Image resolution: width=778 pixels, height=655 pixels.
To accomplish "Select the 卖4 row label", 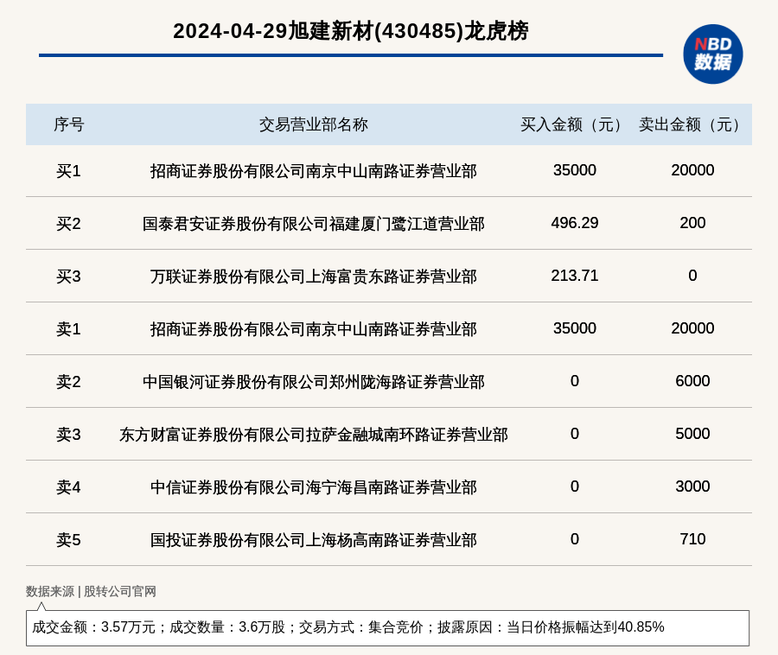I will click(x=68, y=487).
